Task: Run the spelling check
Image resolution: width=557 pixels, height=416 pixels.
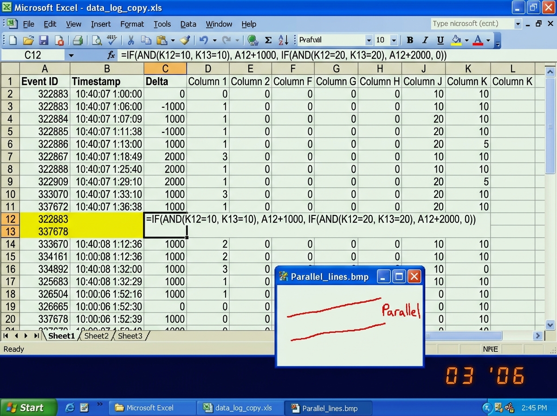Action: pyautogui.click(x=111, y=40)
